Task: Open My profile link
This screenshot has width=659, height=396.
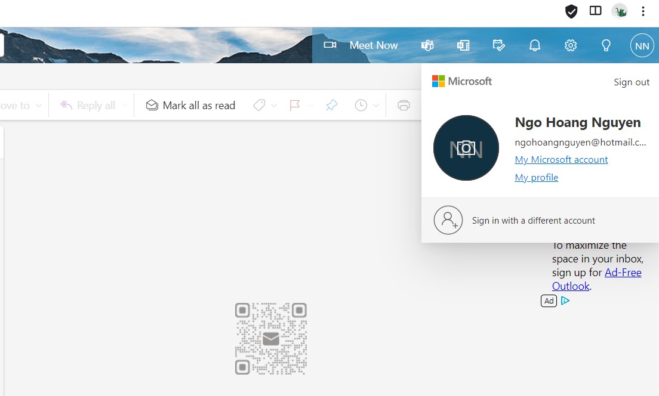Action: (536, 178)
